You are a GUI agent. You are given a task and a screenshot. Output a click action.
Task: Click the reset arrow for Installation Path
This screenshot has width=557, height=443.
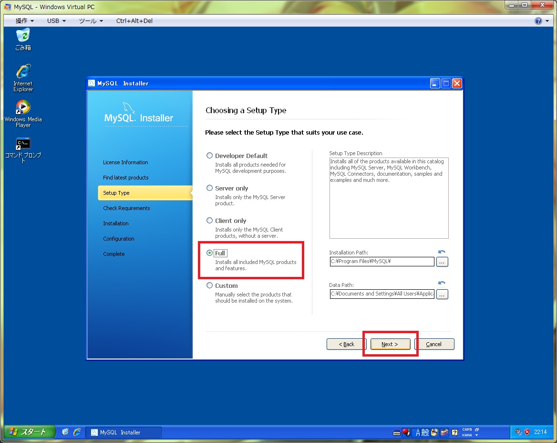coord(442,252)
